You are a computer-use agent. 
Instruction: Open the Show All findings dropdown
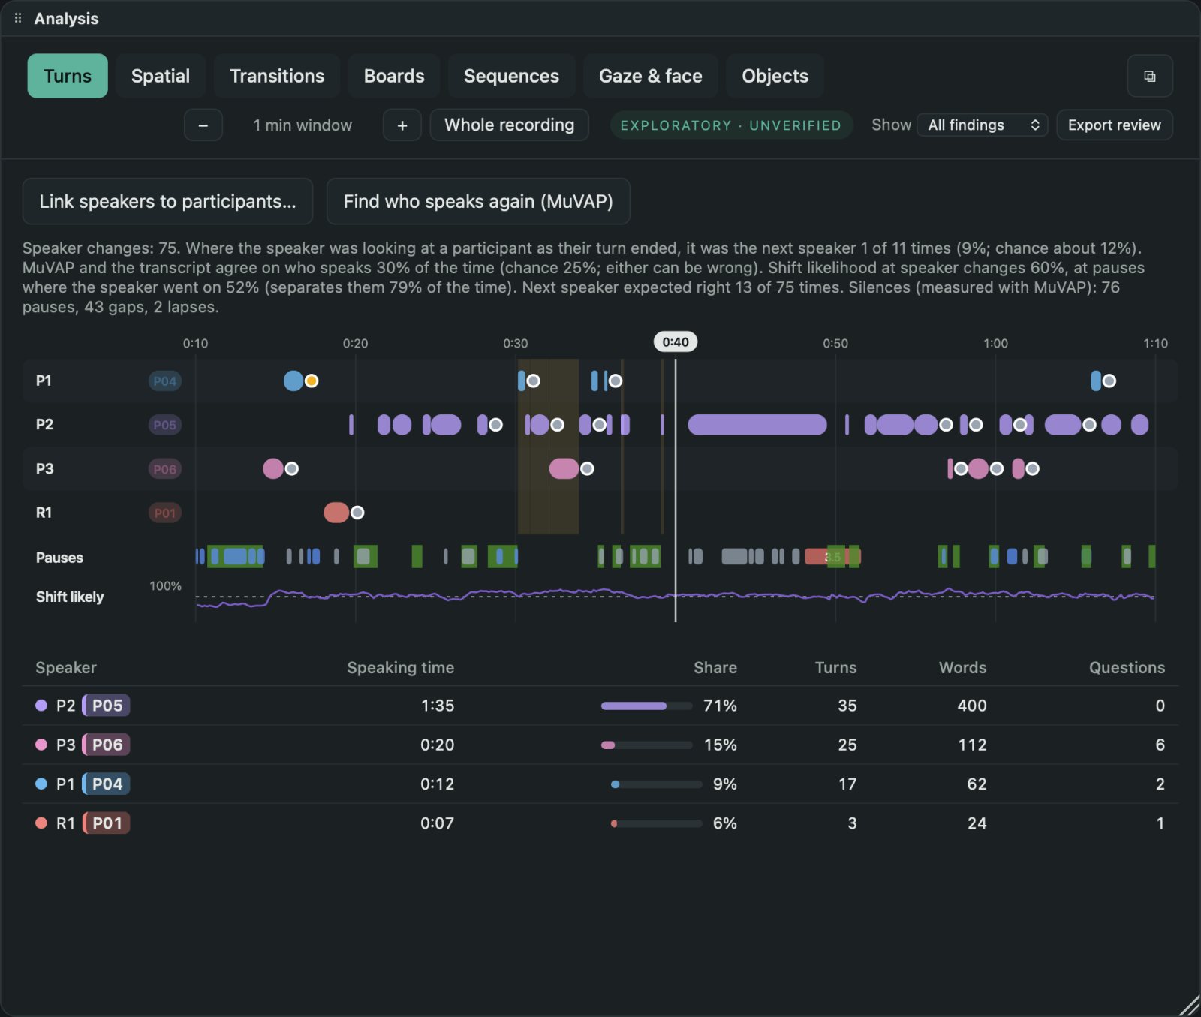click(x=982, y=125)
